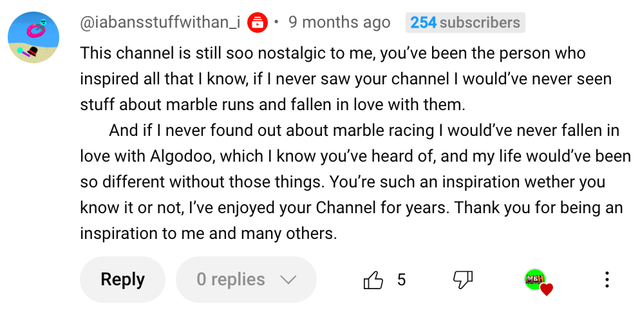The height and width of the screenshot is (313, 640).
Task: Open the @iabansstuffwithan_i channel link
Action: coord(160,23)
